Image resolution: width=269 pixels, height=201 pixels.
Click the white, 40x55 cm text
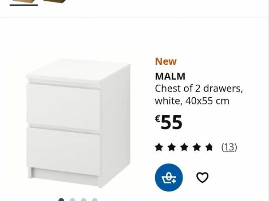tap(192, 101)
